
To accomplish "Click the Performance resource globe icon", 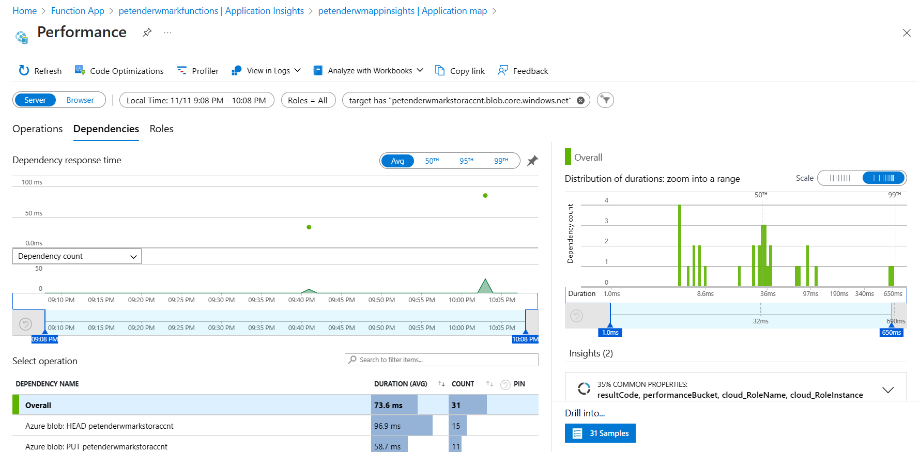I will tap(21, 37).
